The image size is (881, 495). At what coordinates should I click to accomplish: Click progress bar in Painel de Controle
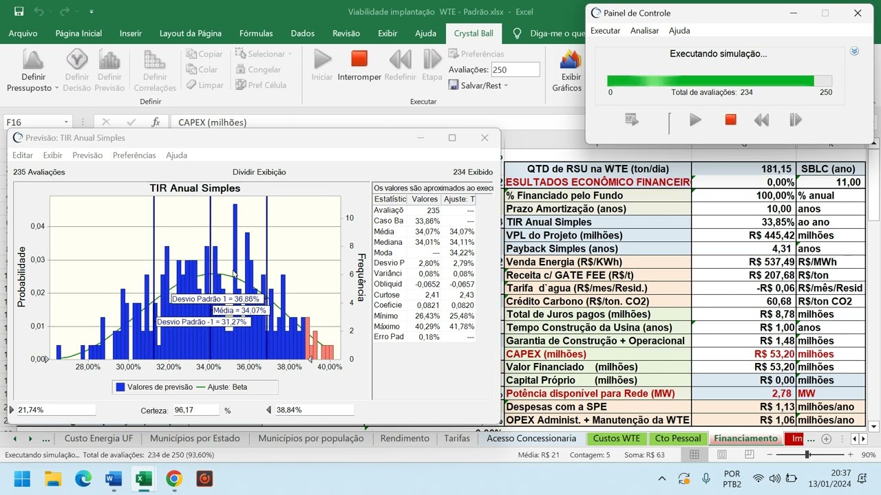click(x=719, y=81)
